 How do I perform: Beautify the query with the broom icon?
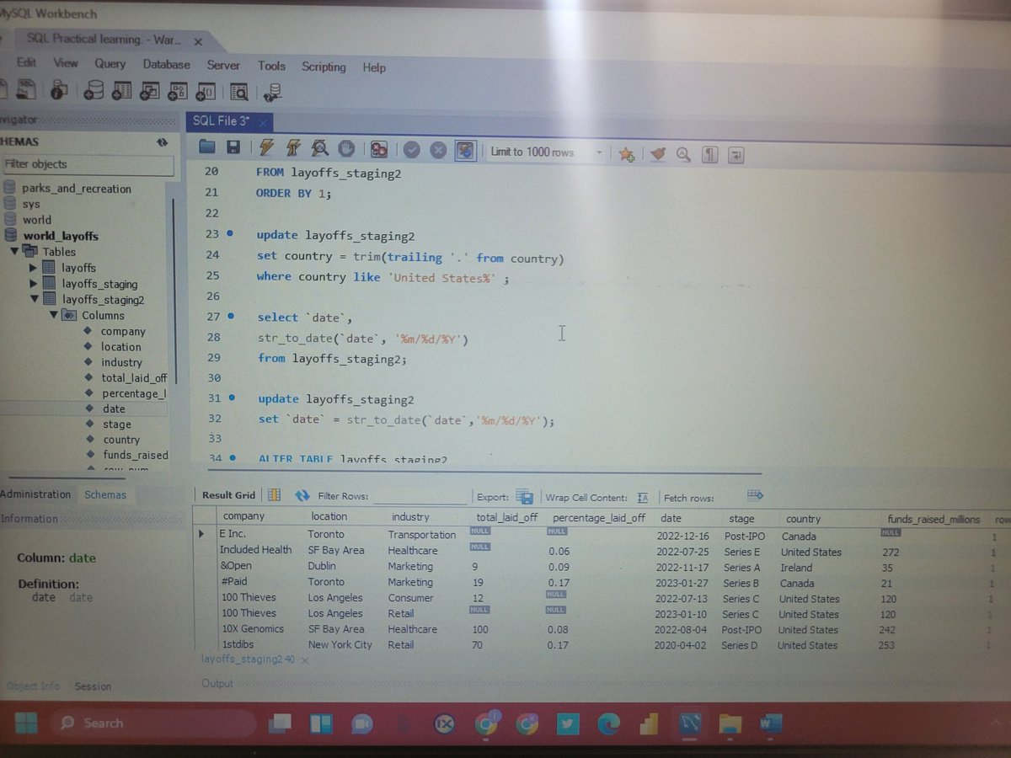659,155
